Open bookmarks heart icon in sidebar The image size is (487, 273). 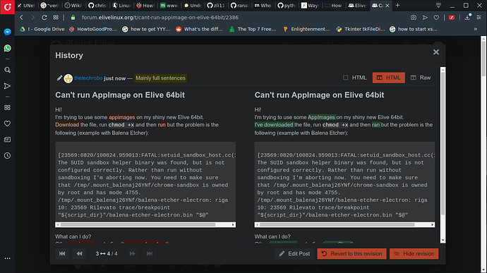point(8,123)
